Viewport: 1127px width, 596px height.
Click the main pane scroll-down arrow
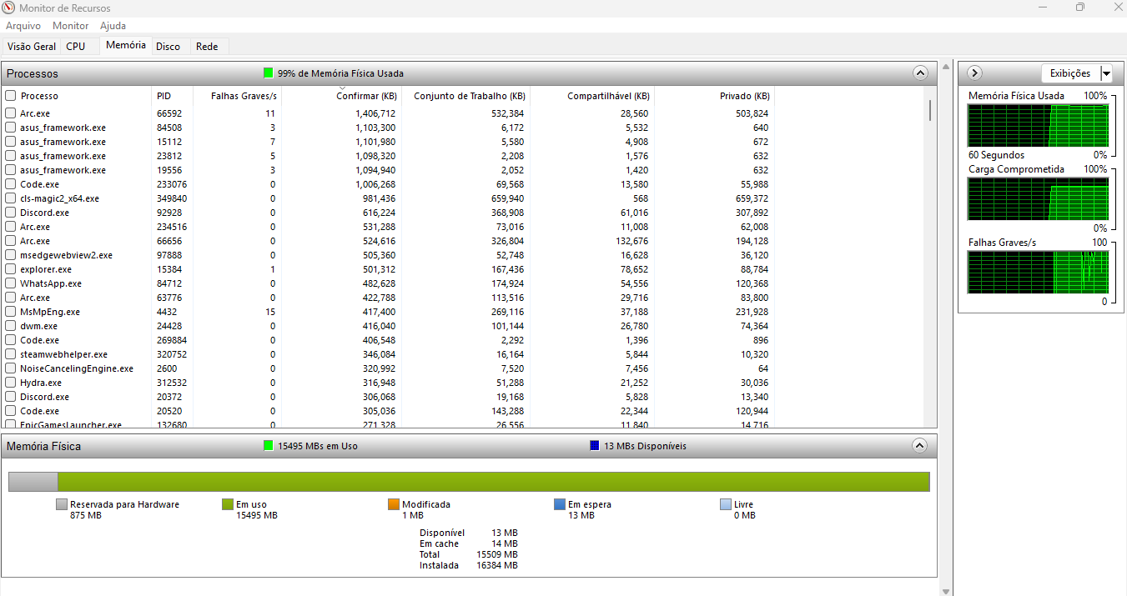tap(945, 590)
